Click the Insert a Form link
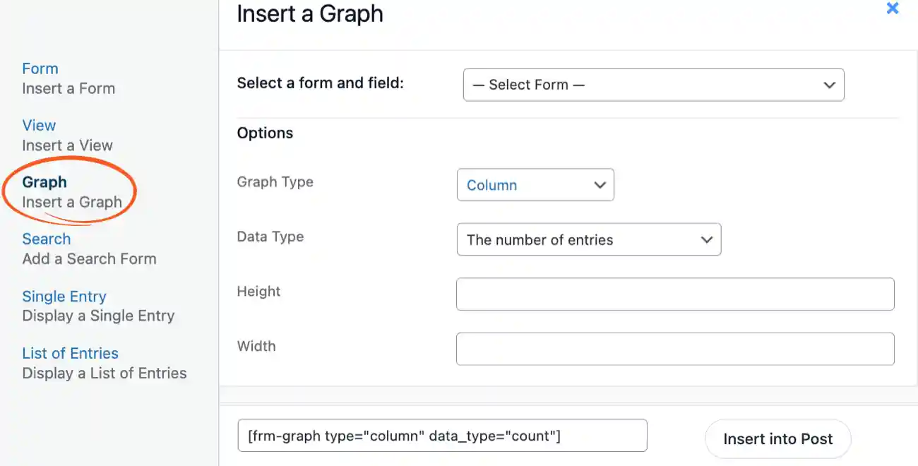 [x=68, y=88]
